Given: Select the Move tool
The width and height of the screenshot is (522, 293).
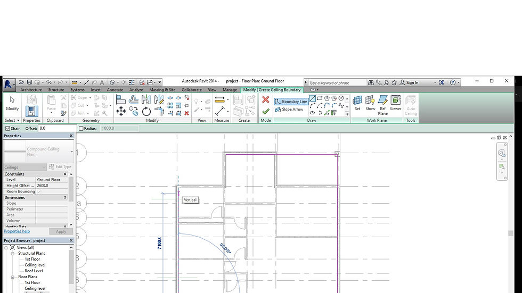Looking at the screenshot, I should [121, 111].
